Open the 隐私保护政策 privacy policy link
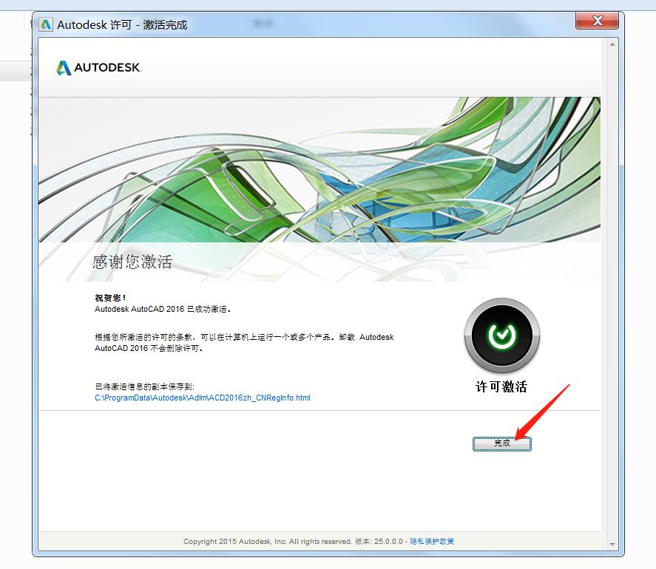 coord(432,542)
